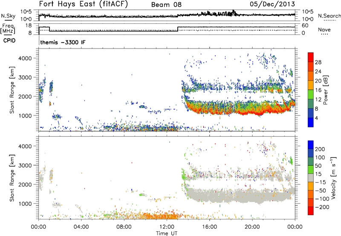Click the "Slant Range [km]" label of the power panel
Viewport: 341px width, 236px height.
[12, 90]
